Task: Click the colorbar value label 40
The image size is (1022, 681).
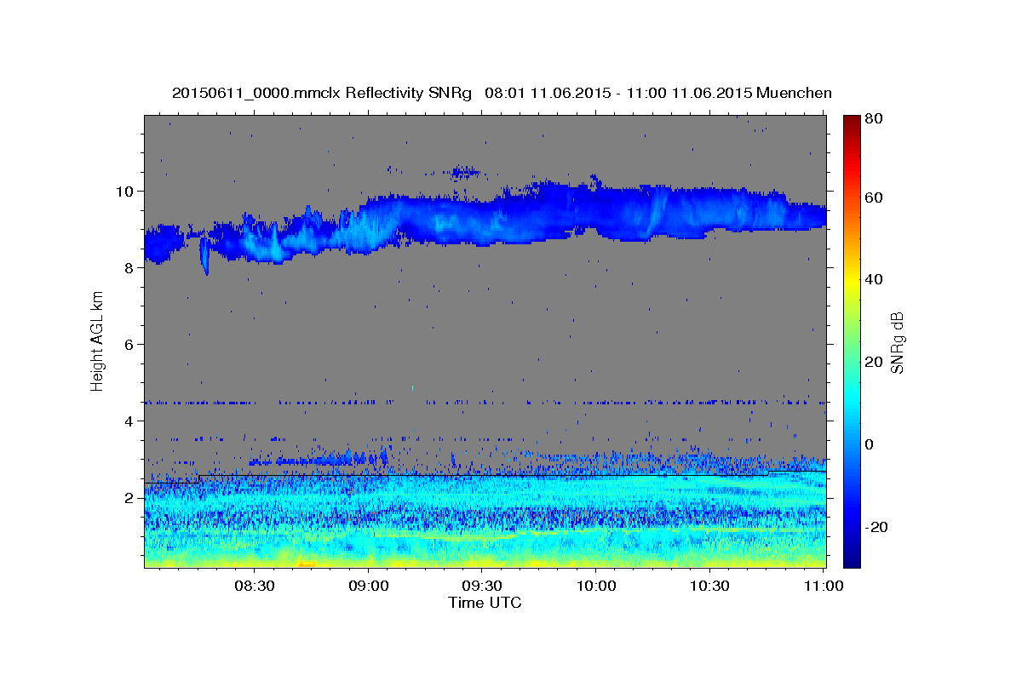Action: coord(874,279)
